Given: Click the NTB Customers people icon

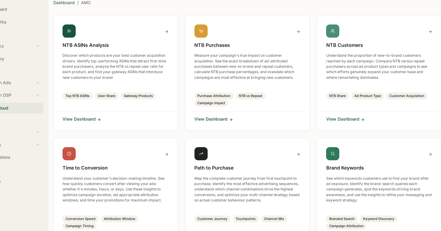Looking at the screenshot, I should tap(333, 31).
